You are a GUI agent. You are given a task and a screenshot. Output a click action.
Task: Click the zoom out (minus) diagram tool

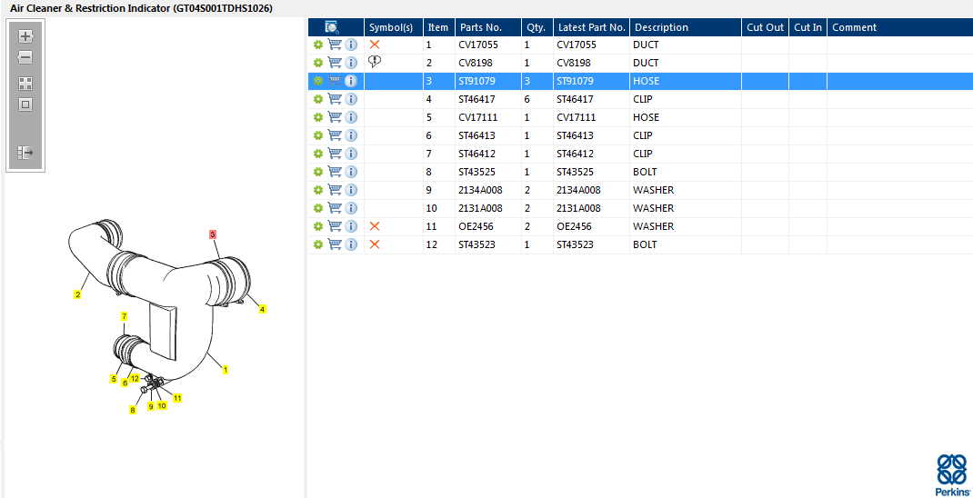coord(25,57)
